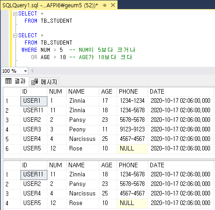Click PHONE column header in first result grid

132,92
